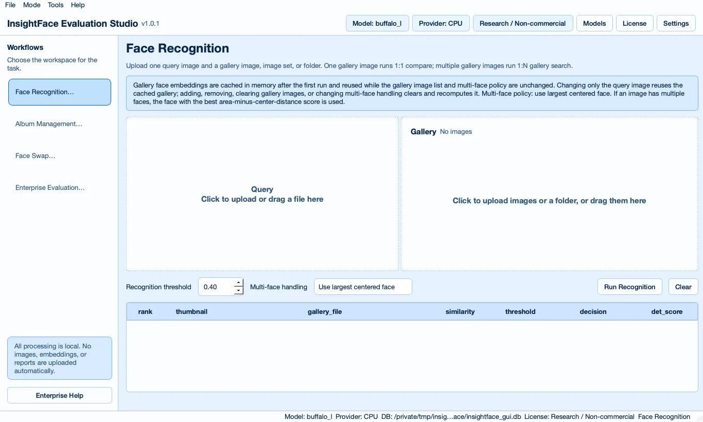Click the Gallery 'No images' label
703x422 pixels.
pos(456,132)
